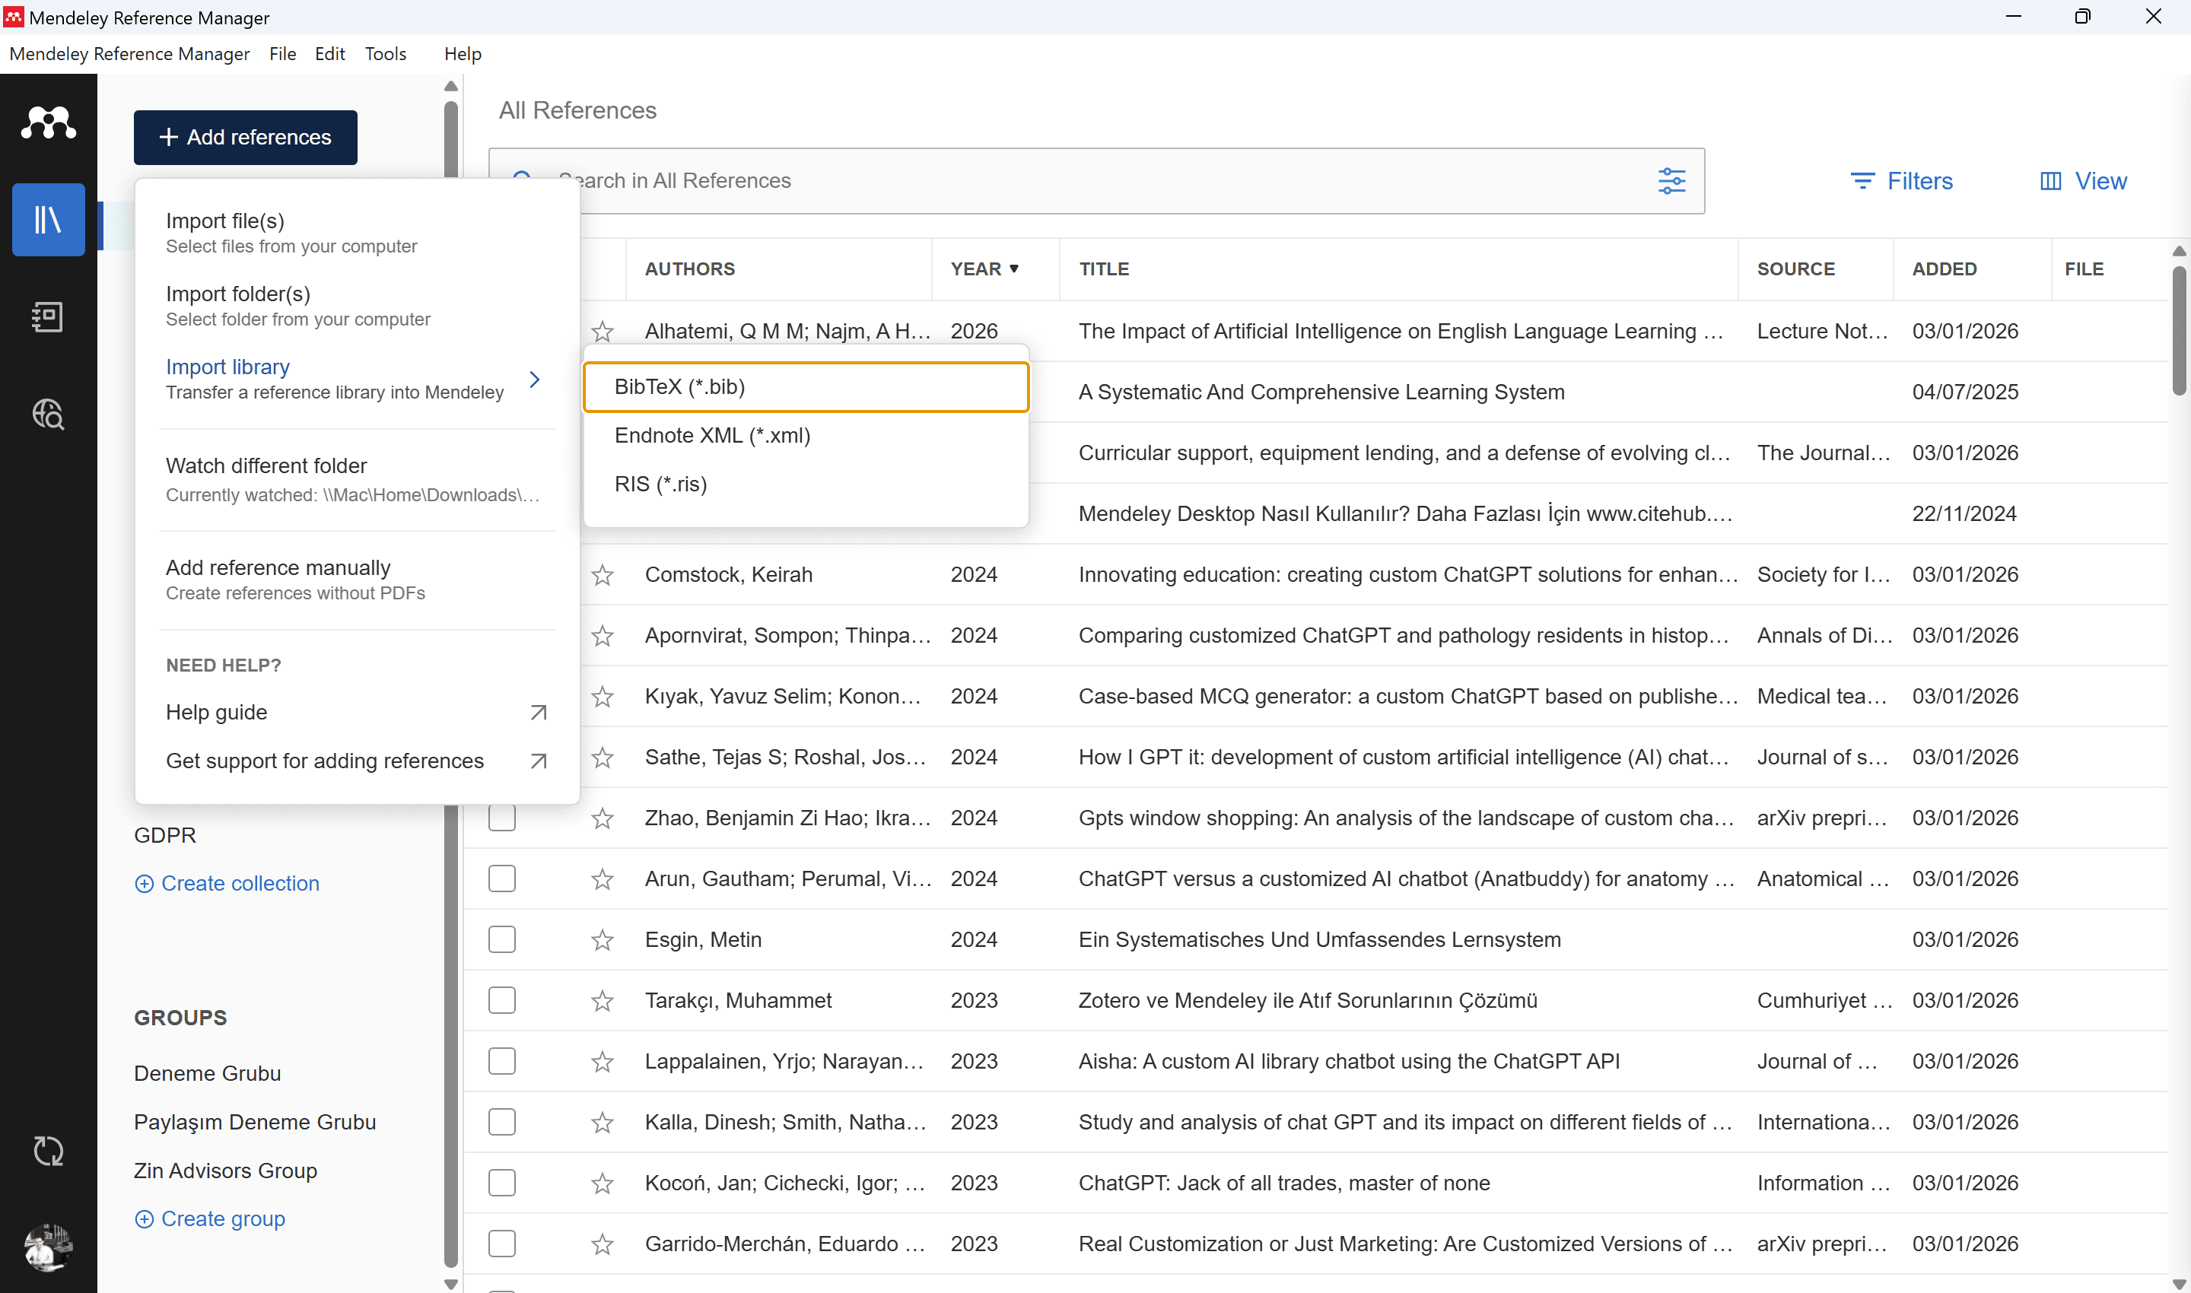The height and width of the screenshot is (1293, 2191).
Task: Open the Zin Advisors Group
Action: (x=225, y=1171)
